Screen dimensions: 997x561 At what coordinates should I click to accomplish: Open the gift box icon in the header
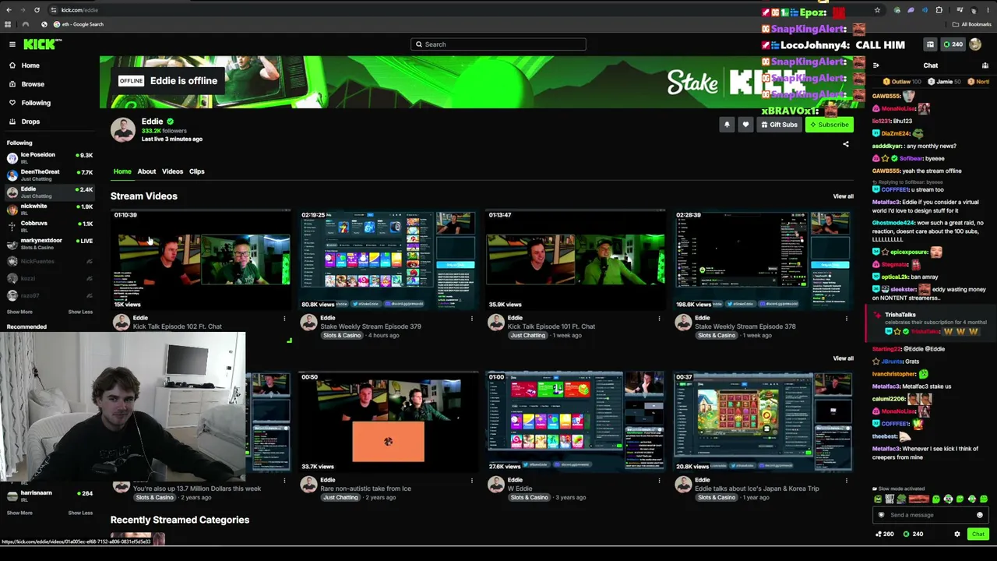coord(930,44)
